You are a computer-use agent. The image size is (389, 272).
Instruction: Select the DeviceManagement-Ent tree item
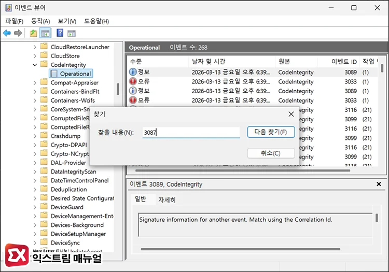click(x=82, y=216)
